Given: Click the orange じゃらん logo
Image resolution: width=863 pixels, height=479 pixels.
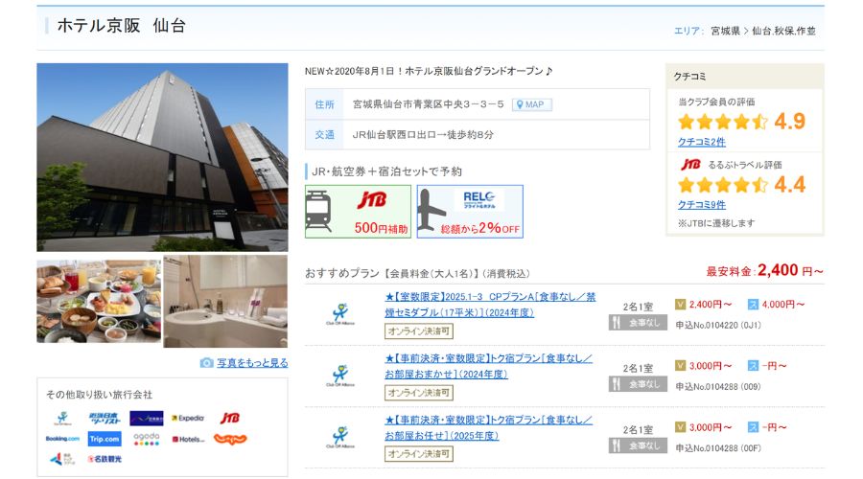Looking at the screenshot, I should [230, 439].
